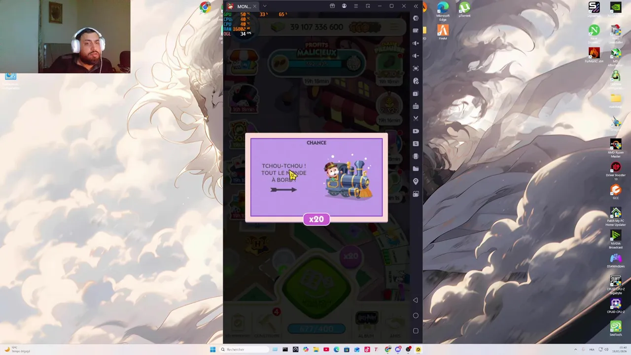The width and height of the screenshot is (631, 355).
Task: Click the user account icon in the emulator title bar
Action: [344, 6]
